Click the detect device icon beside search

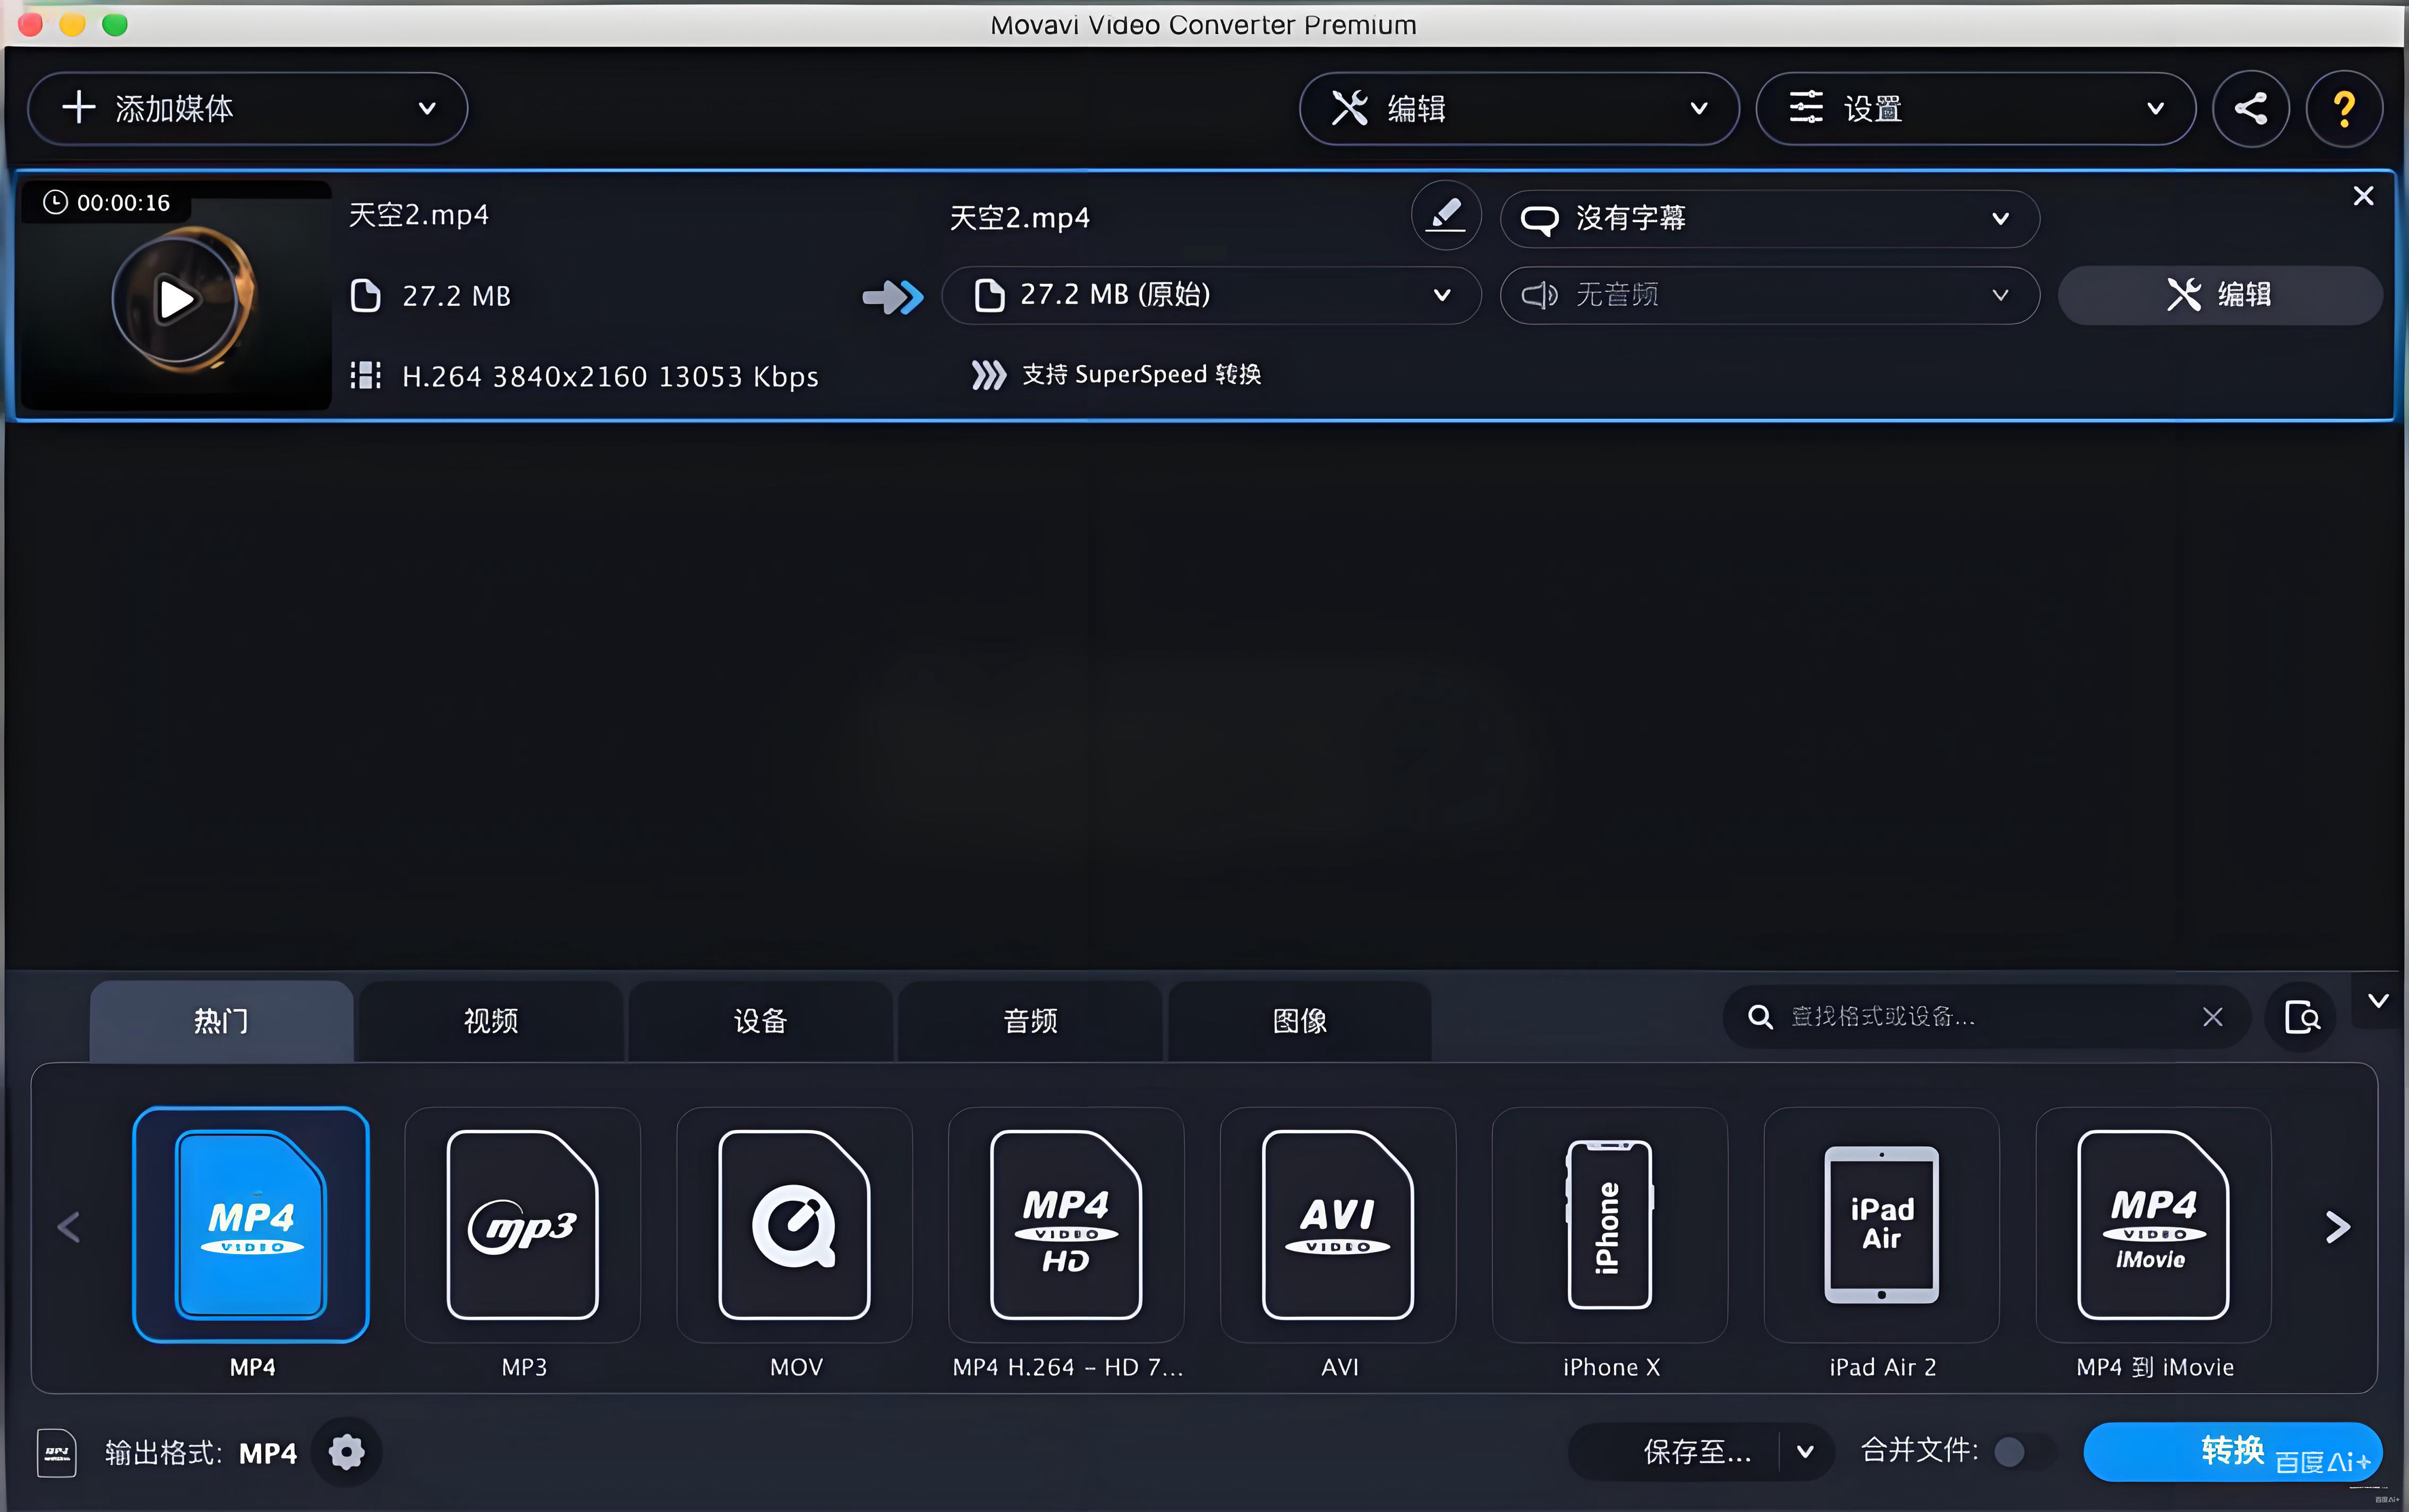click(x=2301, y=1017)
